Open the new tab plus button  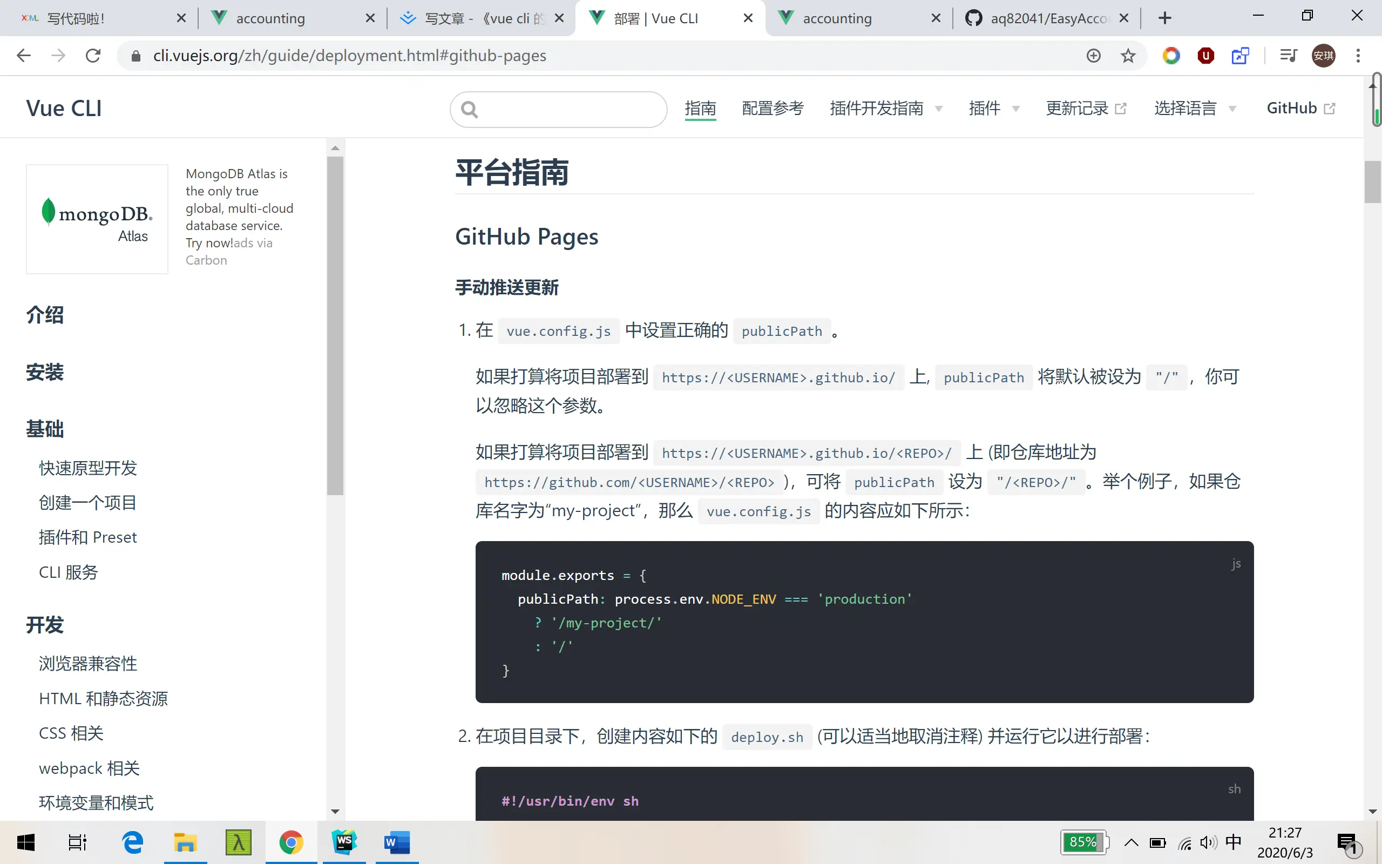pos(1165,18)
